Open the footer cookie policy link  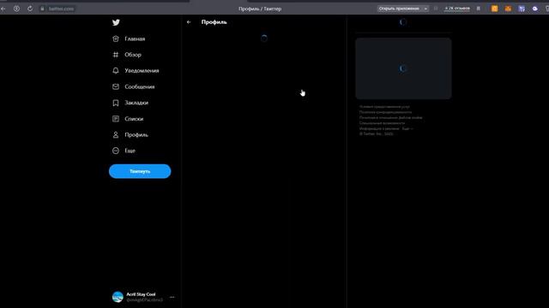[391, 118]
